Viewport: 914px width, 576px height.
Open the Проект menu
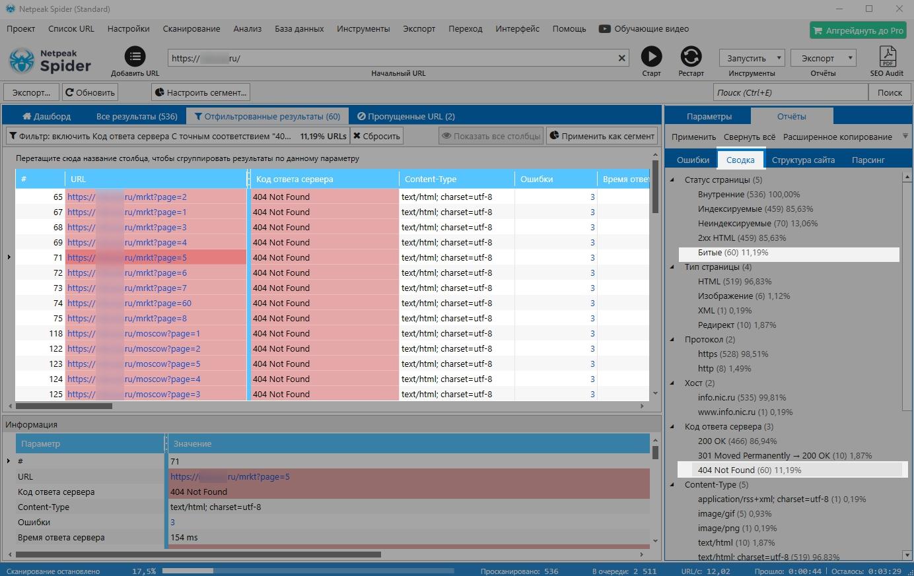click(20, 29)
